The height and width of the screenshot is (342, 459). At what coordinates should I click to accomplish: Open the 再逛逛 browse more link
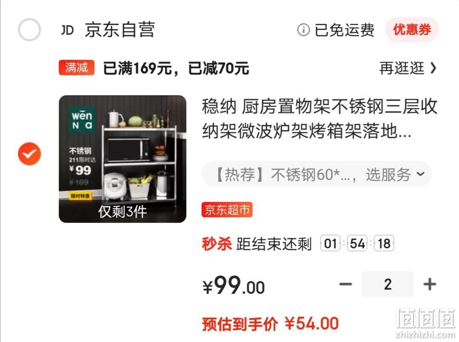click(x=402, y=68)
